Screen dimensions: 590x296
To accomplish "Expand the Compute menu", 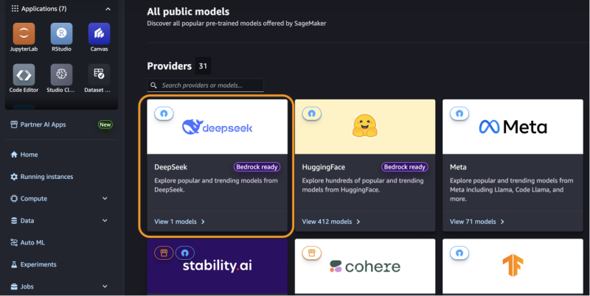I will [x=105, y=199].
